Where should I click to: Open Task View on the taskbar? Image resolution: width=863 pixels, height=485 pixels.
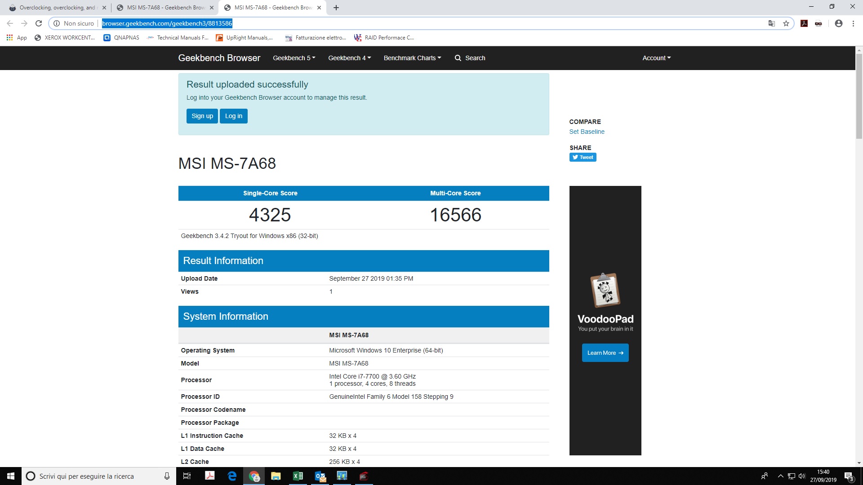tap(187, 476)
